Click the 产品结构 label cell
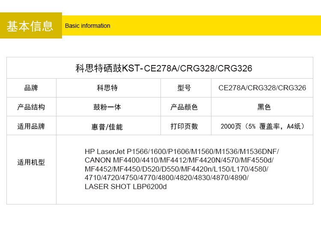 click(31, 107)
